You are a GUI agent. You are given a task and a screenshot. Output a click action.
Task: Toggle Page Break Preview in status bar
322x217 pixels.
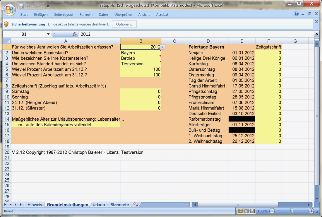(x=252, y=211)
